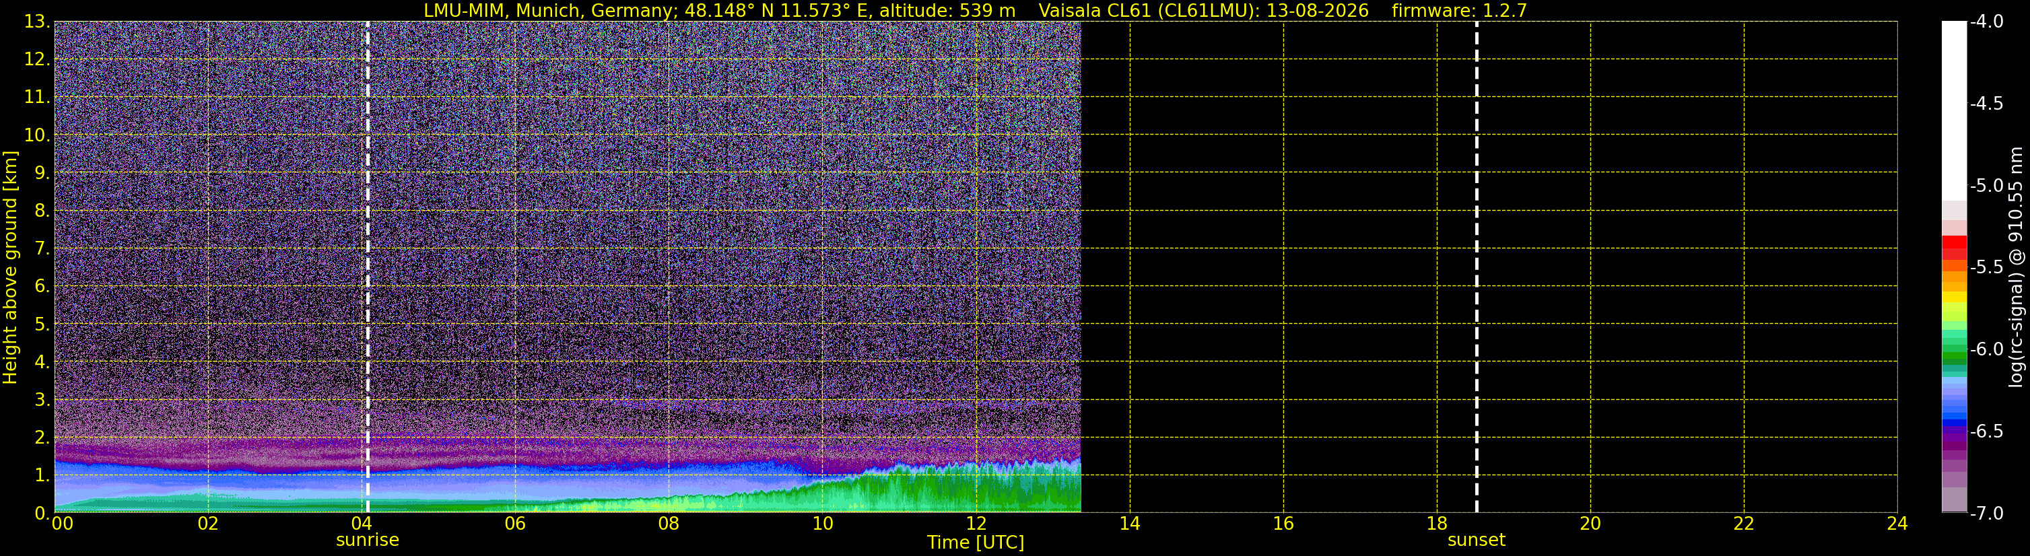Click the 'sunset' label below the time axis
Image resolution: width=2030 pixels, height=556 pixels.
point(1476,541)
